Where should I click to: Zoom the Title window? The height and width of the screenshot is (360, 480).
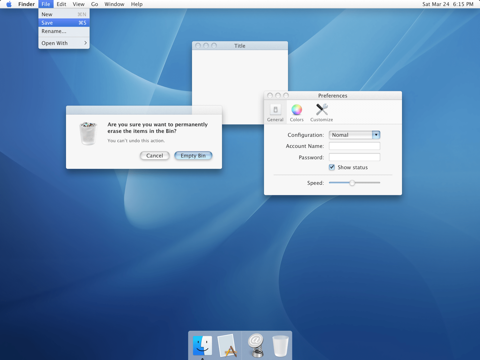(x=214, y=46)
